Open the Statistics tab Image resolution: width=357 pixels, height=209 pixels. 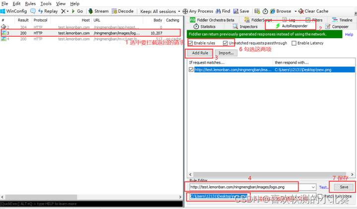click(x=204, y=27)
